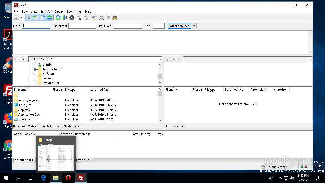The width and height of the screenshot is (325, 183).
Task: Open the directory listing filters dialog
Action: [94, 18]
